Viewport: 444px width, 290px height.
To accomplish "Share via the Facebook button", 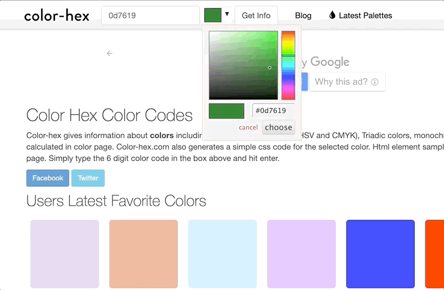I will [47, 178].
